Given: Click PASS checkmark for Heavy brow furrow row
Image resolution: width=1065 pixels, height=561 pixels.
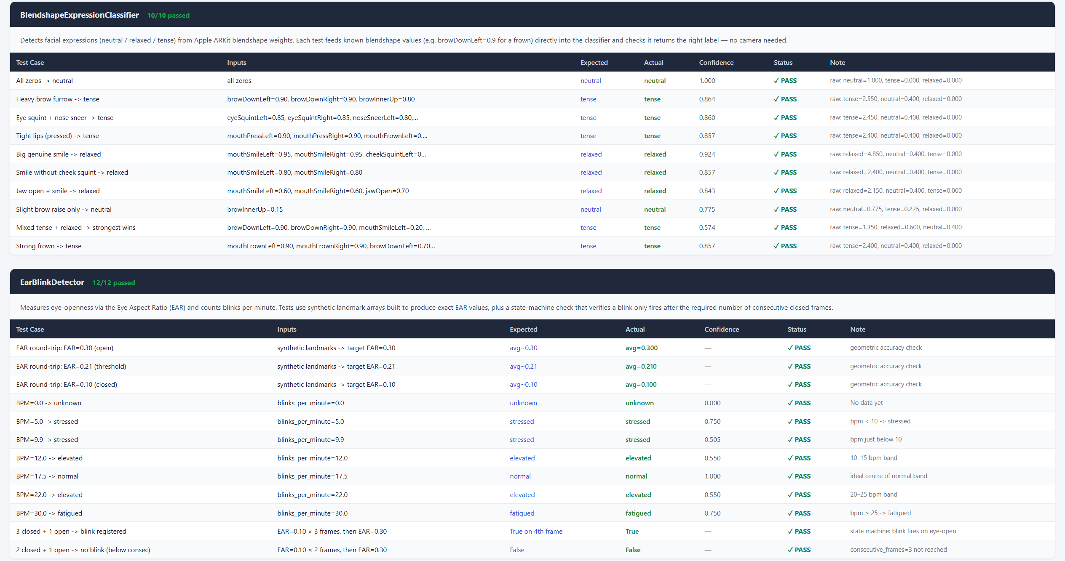Looking at the screenshot, I should (785, 99).
